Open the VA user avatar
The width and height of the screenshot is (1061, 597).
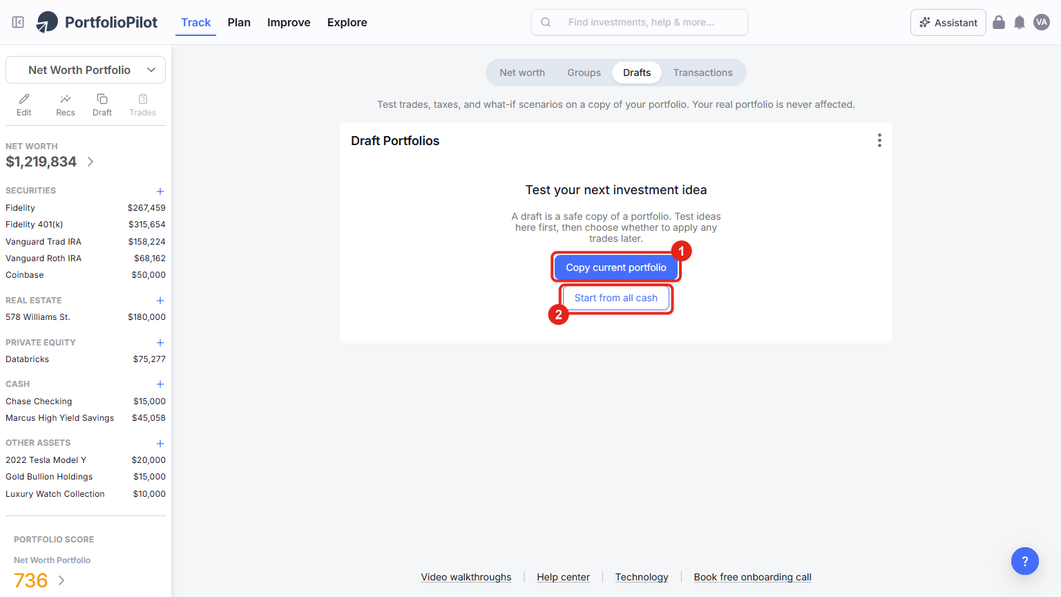point(1042,22)
